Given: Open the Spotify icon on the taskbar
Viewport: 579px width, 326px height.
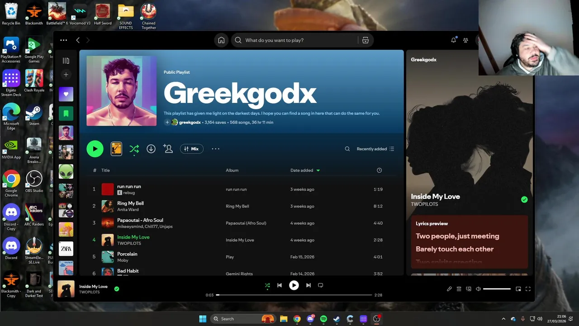Looking at the screenshot, I should [323, 319].
